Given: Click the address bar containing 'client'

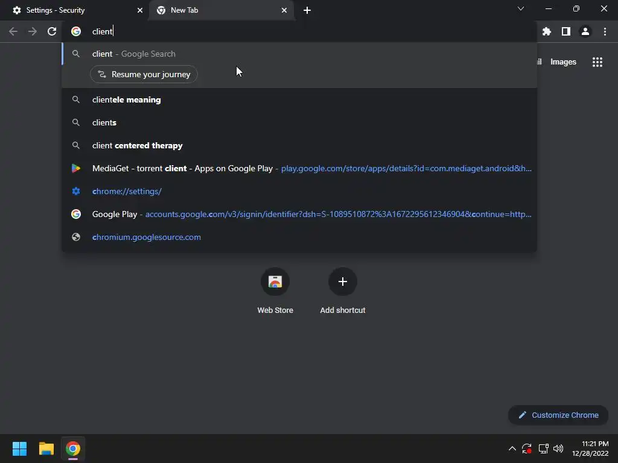Looking at the screenshot, I should point(299,31).
